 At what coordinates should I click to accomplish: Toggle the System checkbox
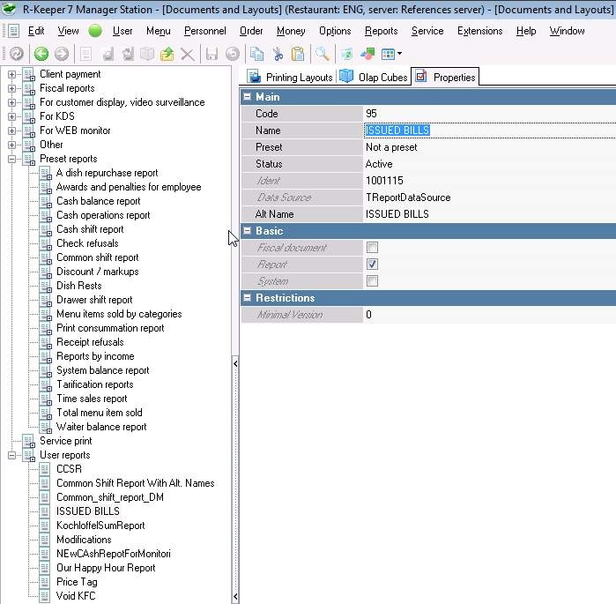tap(372, 281)
